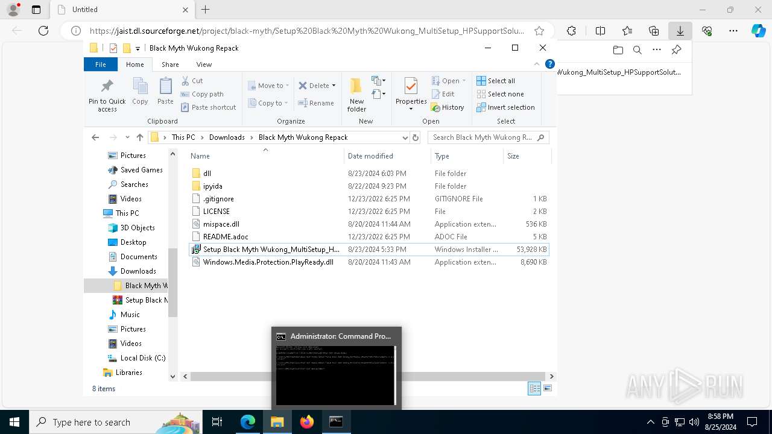Click Pin to Quick access in ribbon
772x434 pixels.
coord(107,95)
